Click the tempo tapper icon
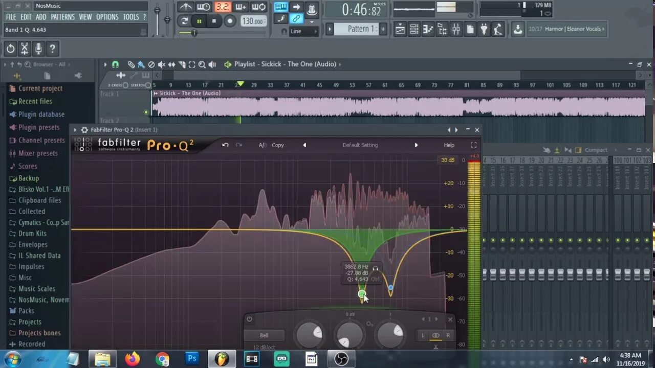The width and height of the screenshot is (655, 368). (498, 29)
